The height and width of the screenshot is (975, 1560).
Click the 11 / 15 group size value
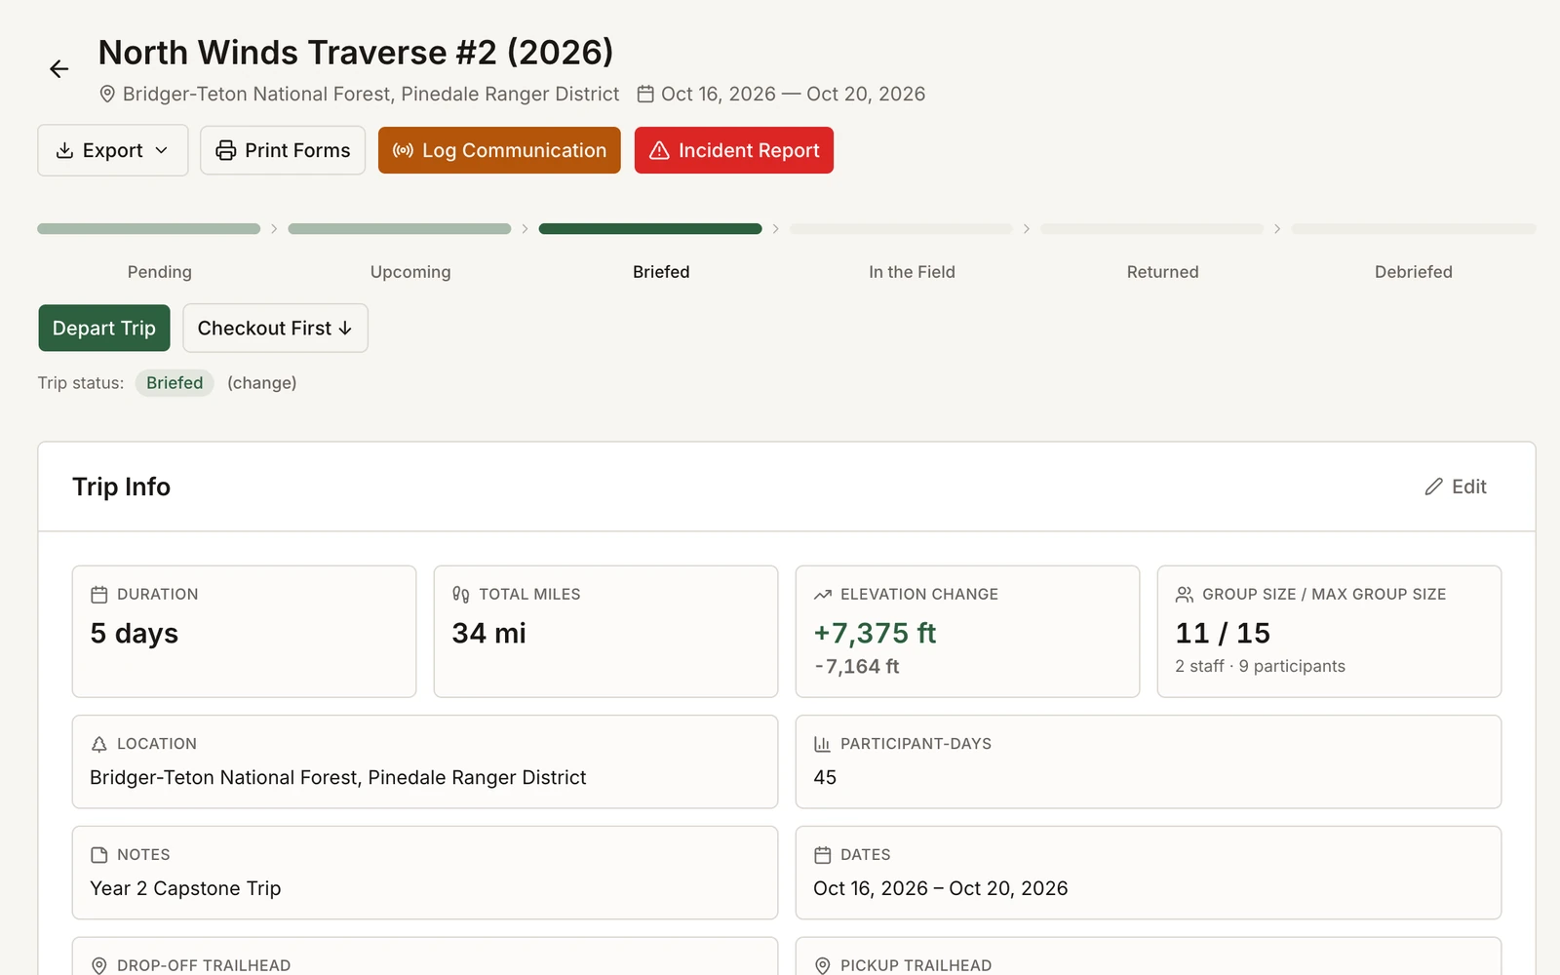(x=1223, y=634)
